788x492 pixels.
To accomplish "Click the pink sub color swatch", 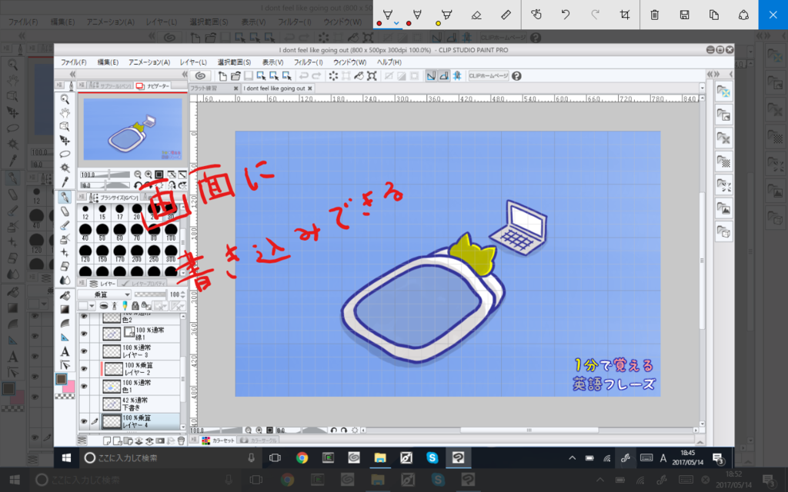I will 68,386.
